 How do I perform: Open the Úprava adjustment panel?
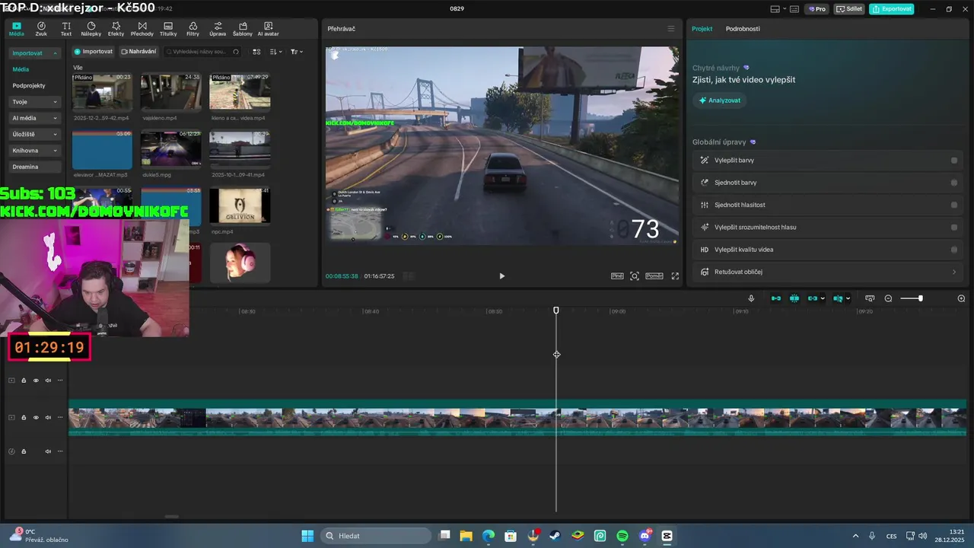[218, 29]
